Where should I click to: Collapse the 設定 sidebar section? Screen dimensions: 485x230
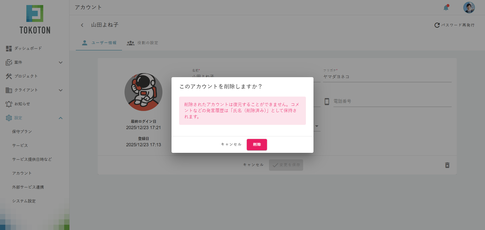coord(61,118)
